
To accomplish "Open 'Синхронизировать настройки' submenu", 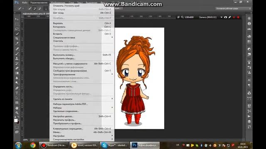I will pos(82,139).
